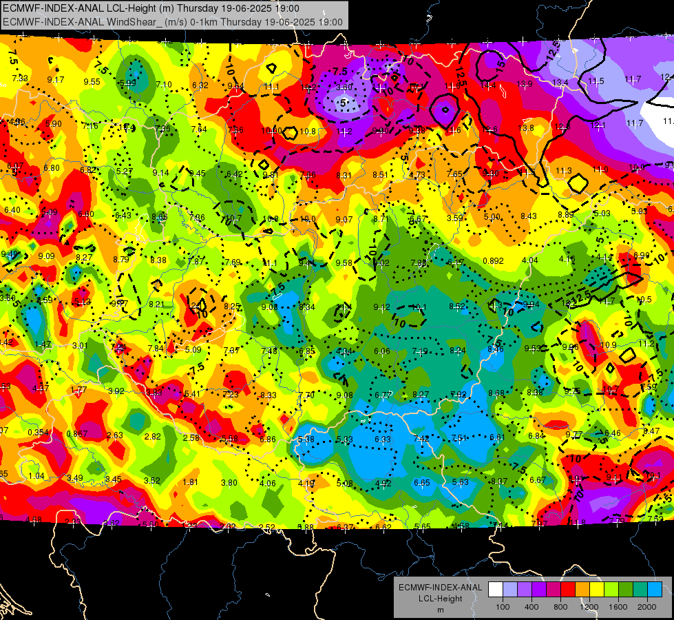Click the 7.19 grid point value
This screenshot has height=620, width=674.
pos(419,351)
